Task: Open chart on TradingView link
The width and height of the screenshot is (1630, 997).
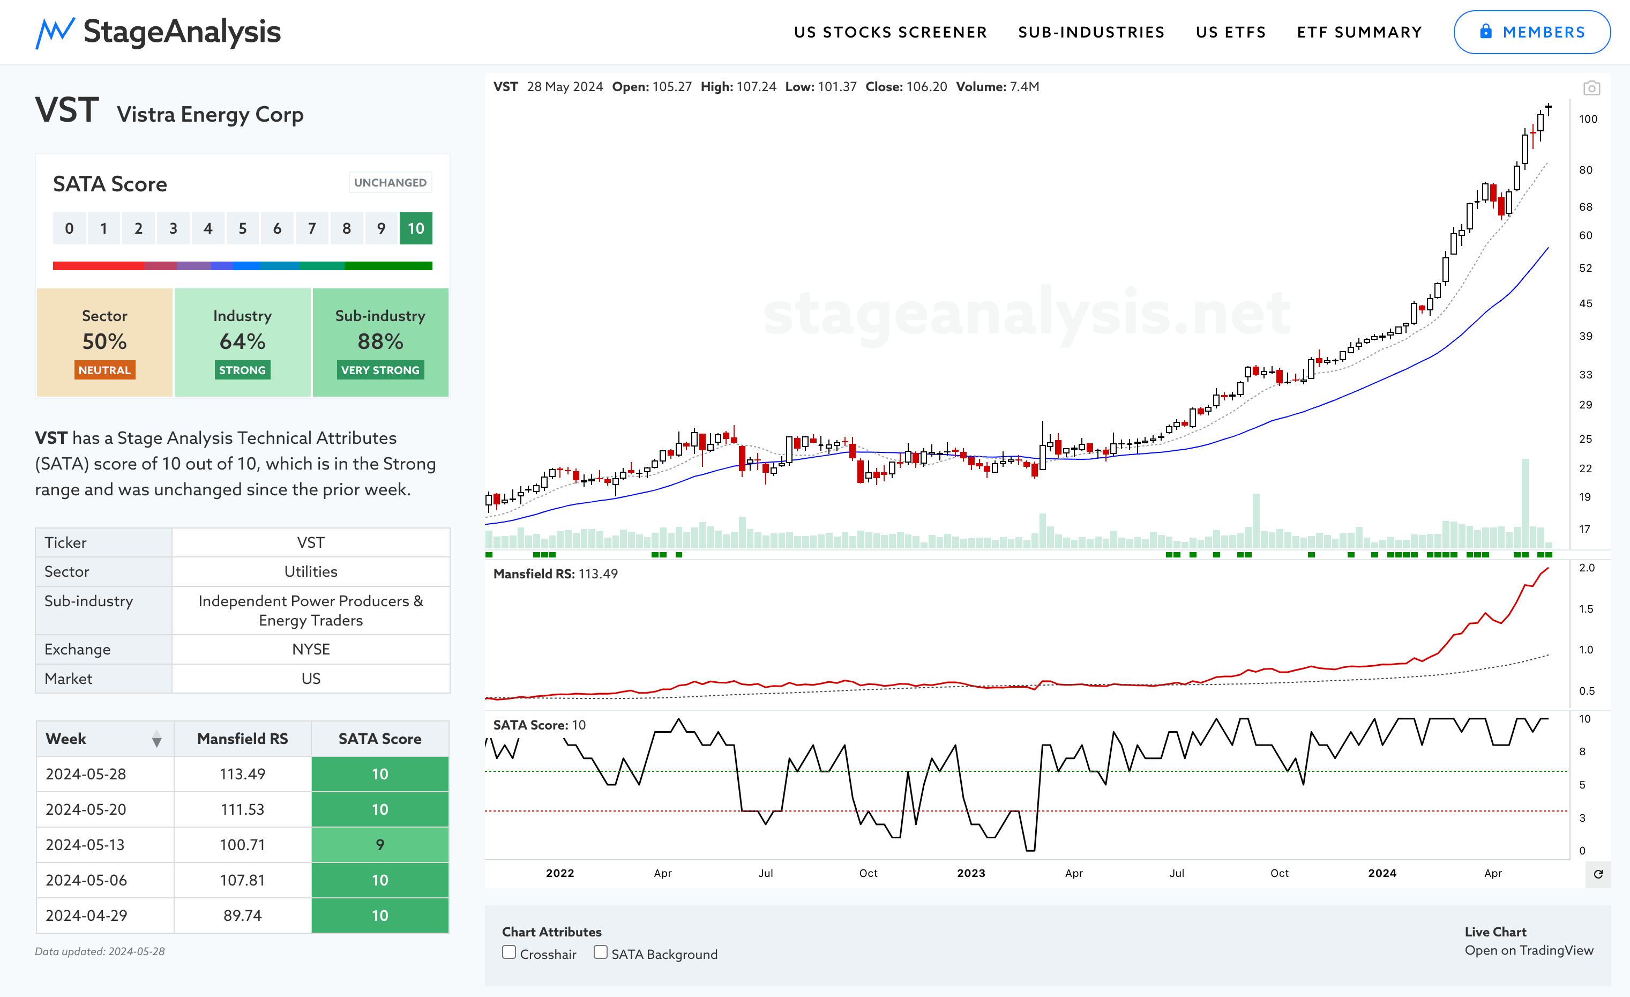Action: tap(1529, 951)
